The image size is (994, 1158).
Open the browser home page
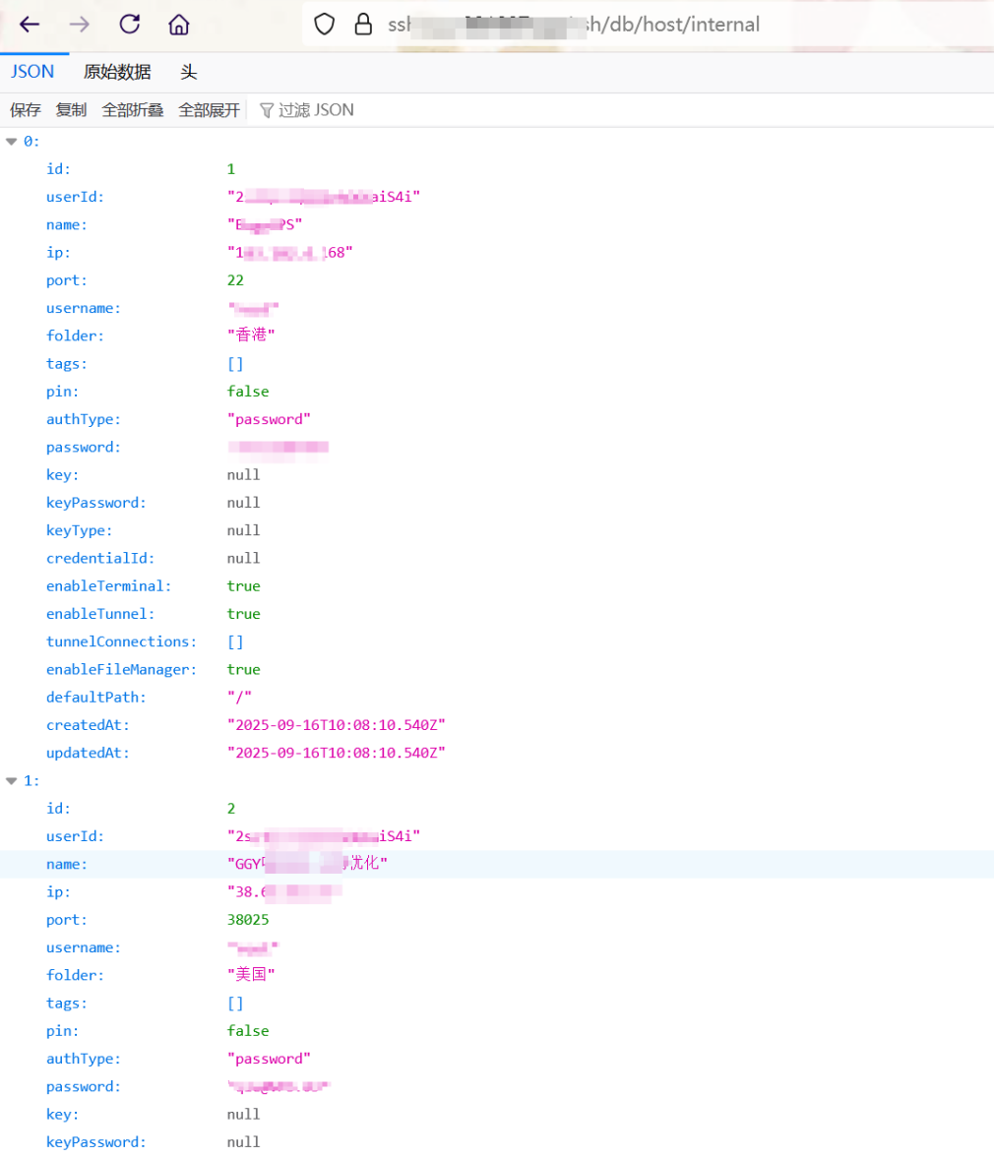pos(178,25)
